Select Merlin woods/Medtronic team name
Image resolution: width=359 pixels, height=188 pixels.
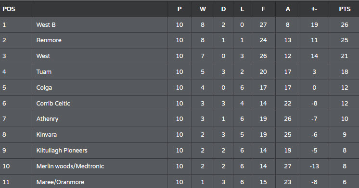point(70,166)
